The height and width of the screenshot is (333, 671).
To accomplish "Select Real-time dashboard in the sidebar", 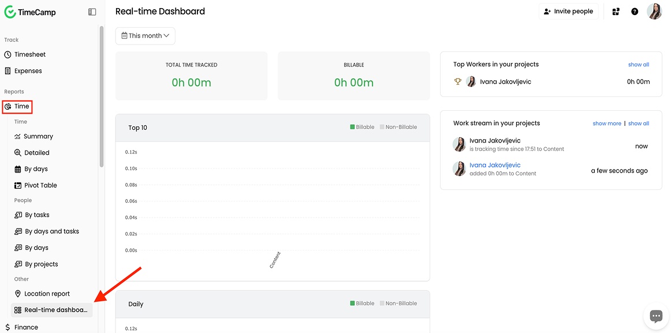I will coord(51,310).
